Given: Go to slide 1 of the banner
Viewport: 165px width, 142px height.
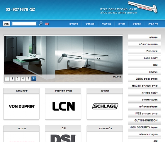Looking at the screenshot, I should pos(7,78).
